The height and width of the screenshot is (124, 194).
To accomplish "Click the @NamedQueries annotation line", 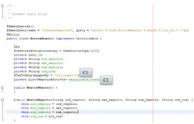I will [20, 26].
